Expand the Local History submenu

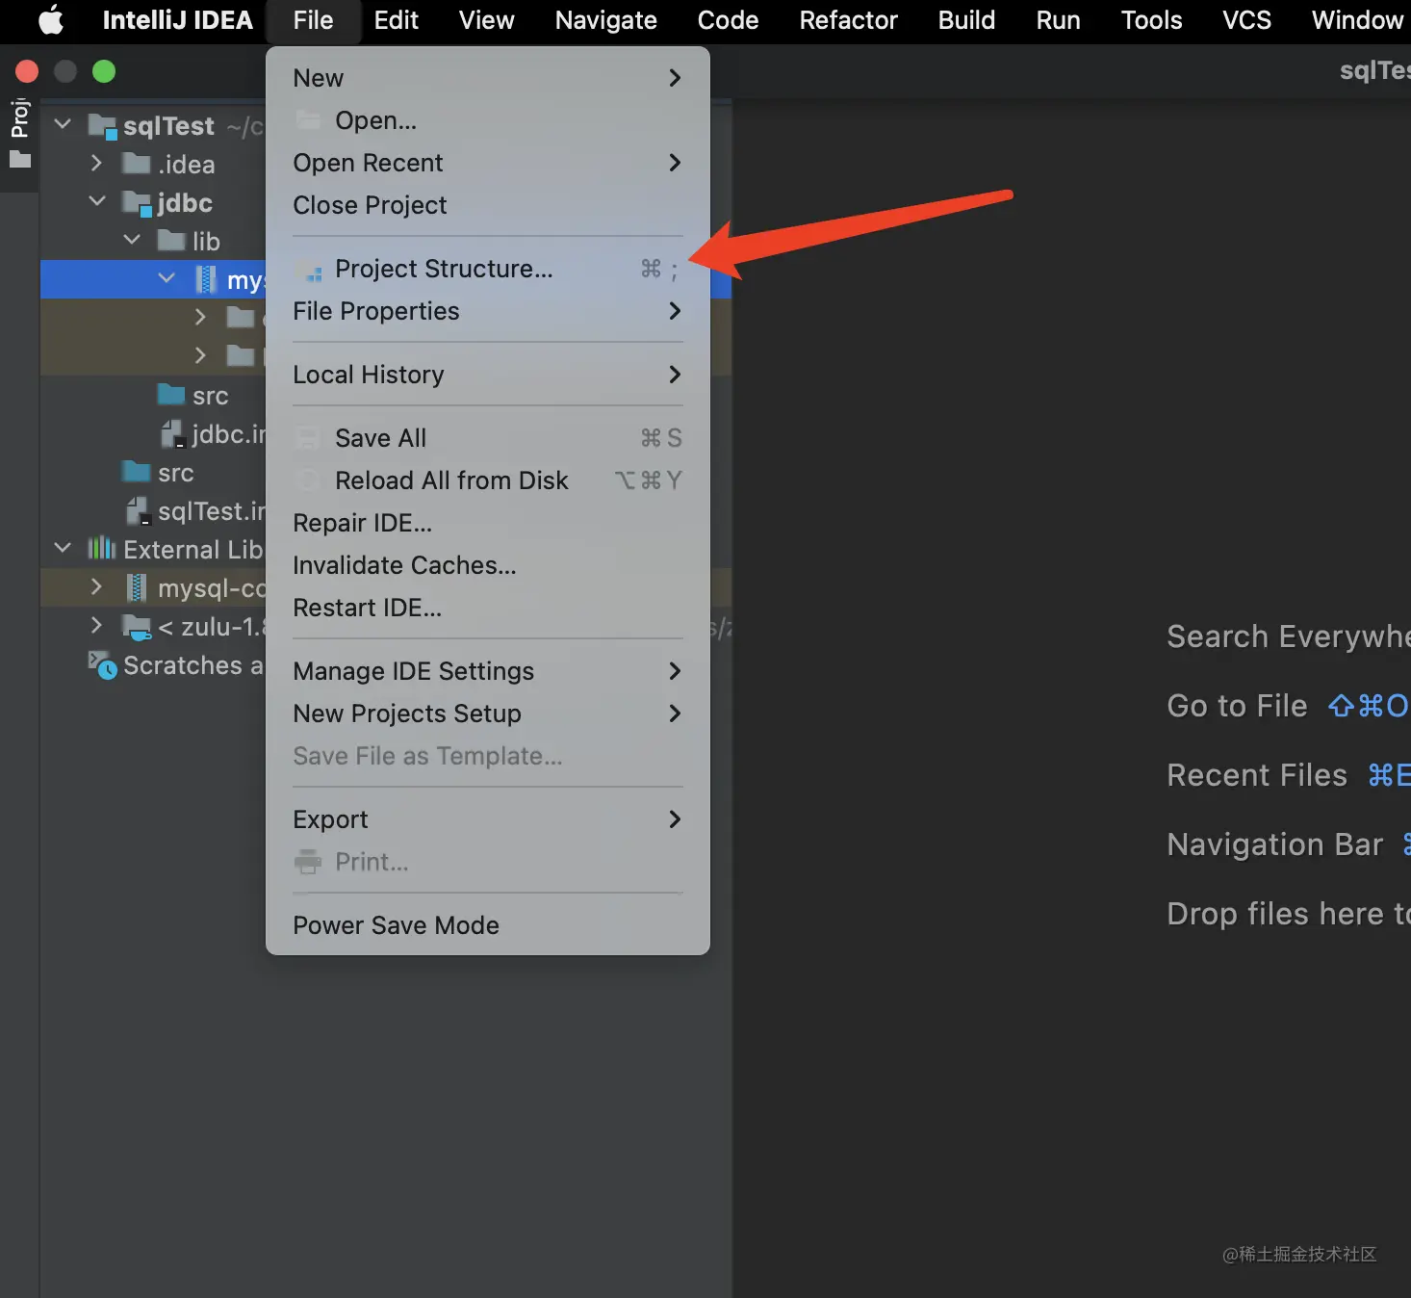487,375
